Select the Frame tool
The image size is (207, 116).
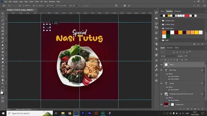[x=3, y=31]
